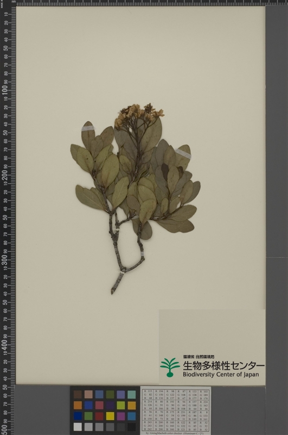The image size is (288, 435).
Task: Click the GretagMacbeth color checker caption
Action: (175, 433)
